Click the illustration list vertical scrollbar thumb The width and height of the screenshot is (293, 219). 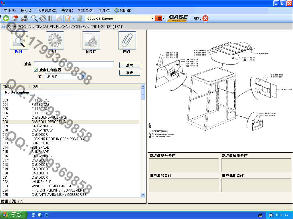coord(143,94)
